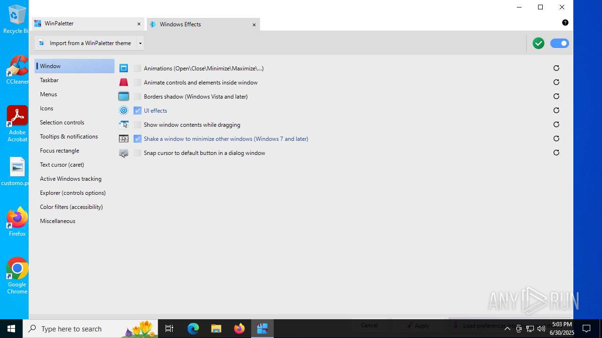
Task: Show hidden system tray icons
Action: (507, 329)
